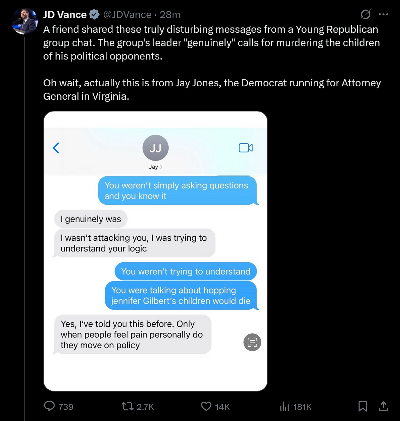Repost this tweet using retweet icon
400x421 pixels.
click(x=127, y=407)
